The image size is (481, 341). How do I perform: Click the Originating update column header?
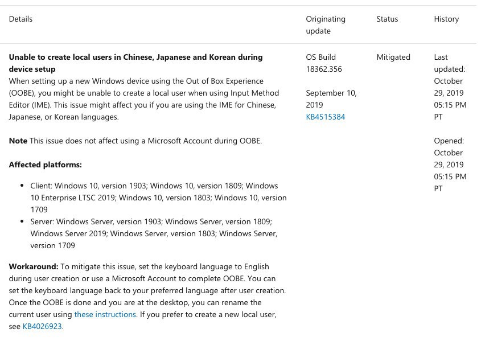coord(326,24)
